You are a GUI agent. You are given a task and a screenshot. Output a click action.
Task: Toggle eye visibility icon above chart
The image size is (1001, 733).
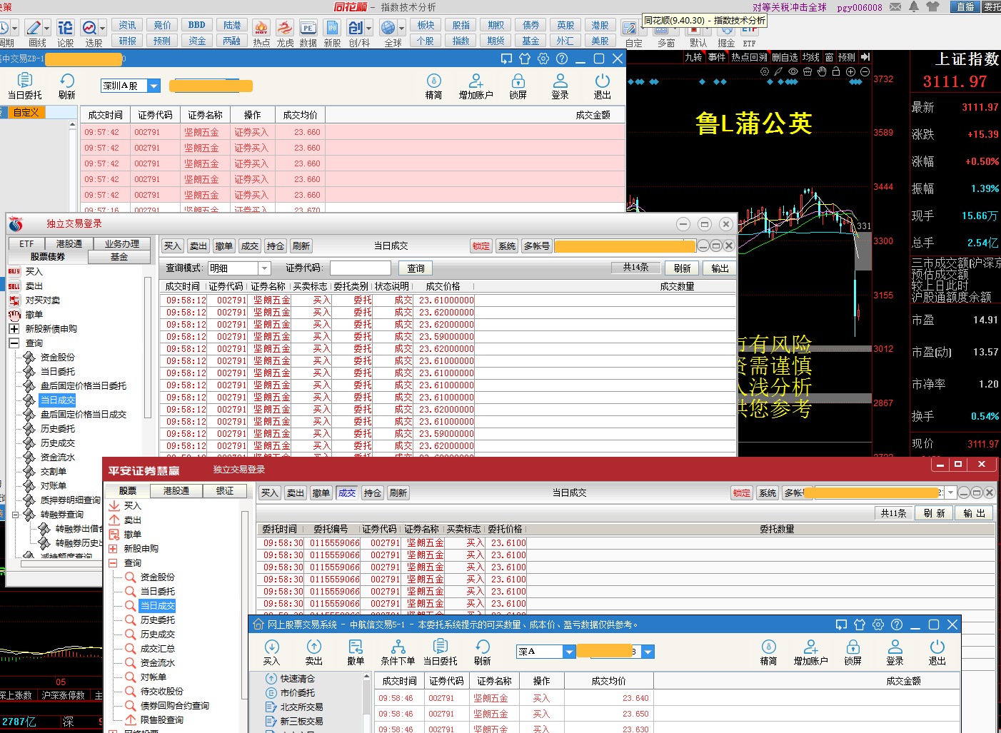793,71
